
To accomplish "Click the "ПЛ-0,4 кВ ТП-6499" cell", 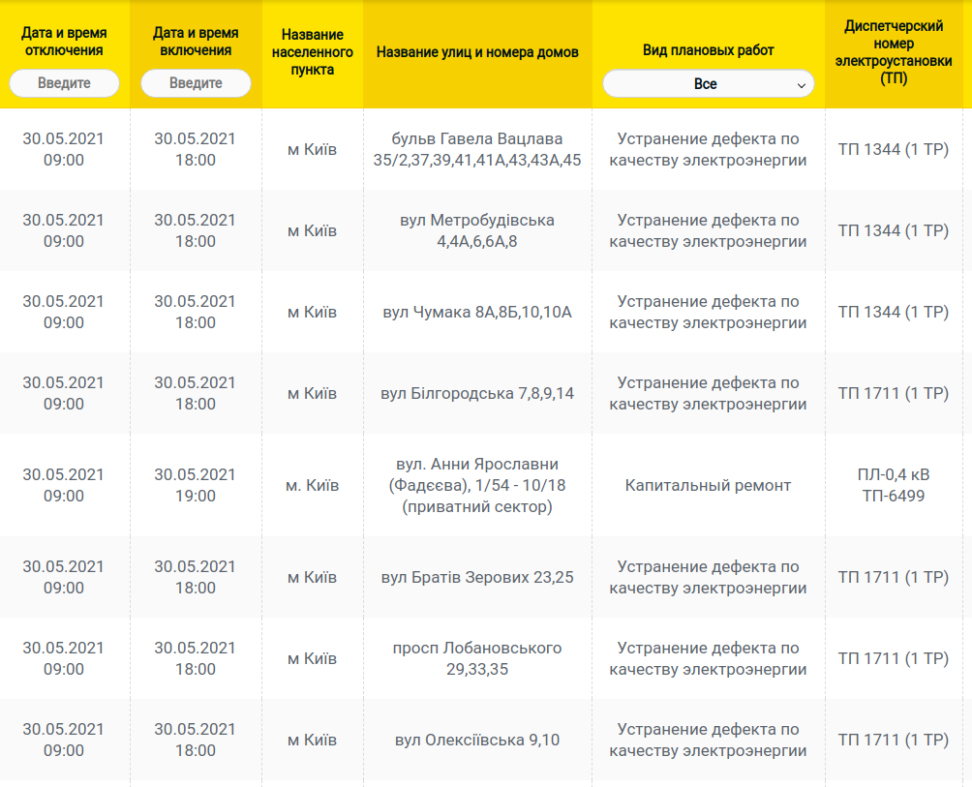I will pyautogui.click(x=894, y=485).
